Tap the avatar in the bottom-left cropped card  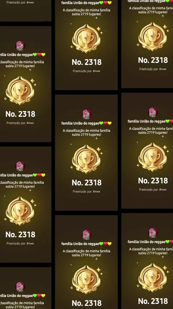pos(20,287)
